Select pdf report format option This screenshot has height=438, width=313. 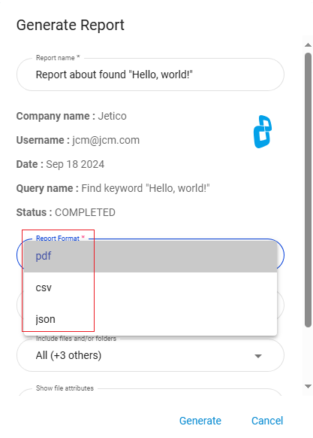coord(150,257)
